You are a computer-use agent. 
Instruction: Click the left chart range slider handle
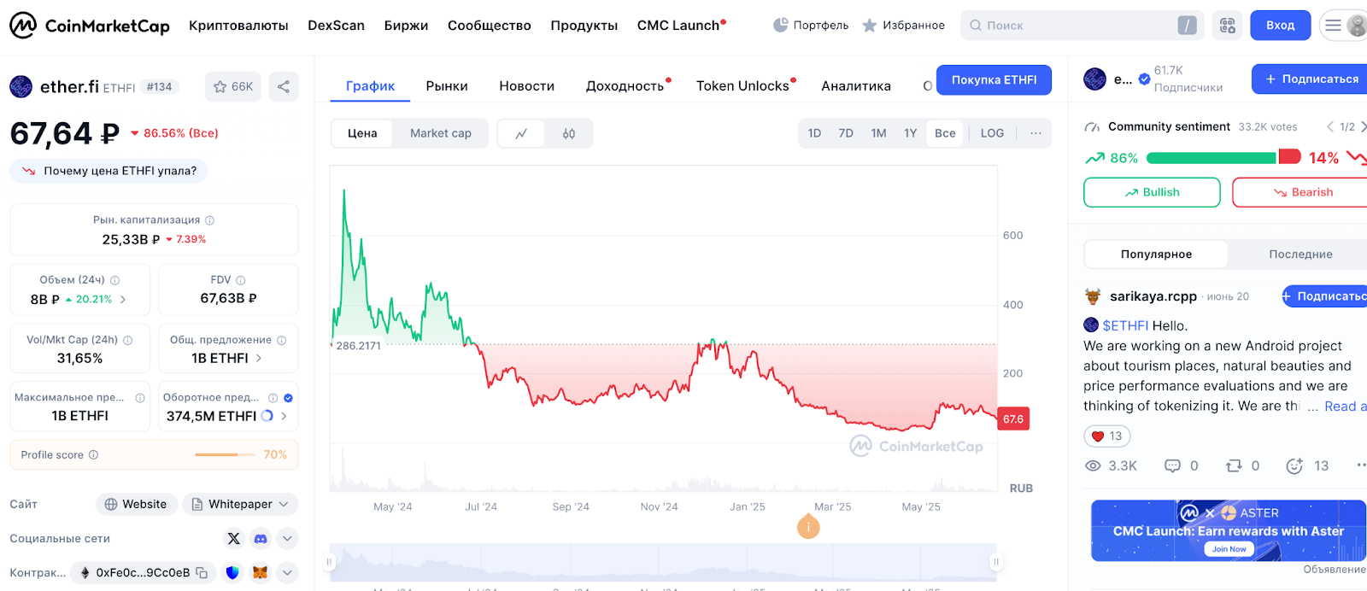pyautogui.click(x=329, y=562)
